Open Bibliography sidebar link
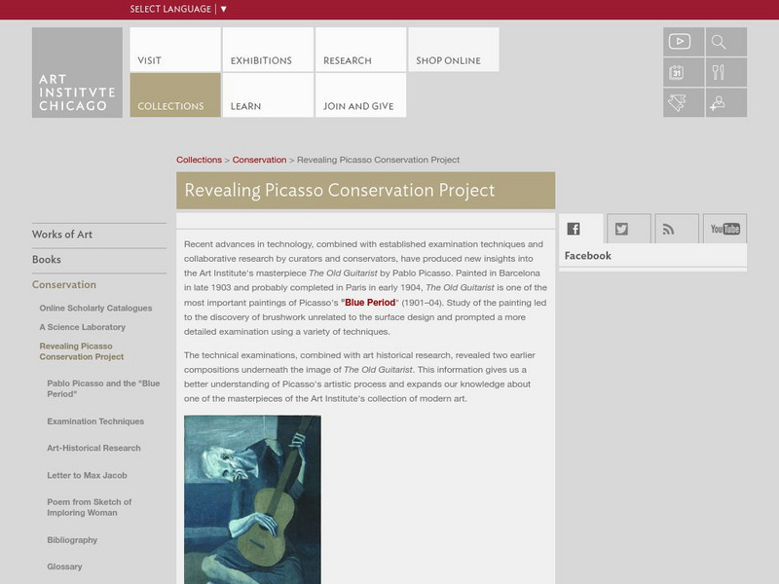779x584 pixels. point(72,540)
